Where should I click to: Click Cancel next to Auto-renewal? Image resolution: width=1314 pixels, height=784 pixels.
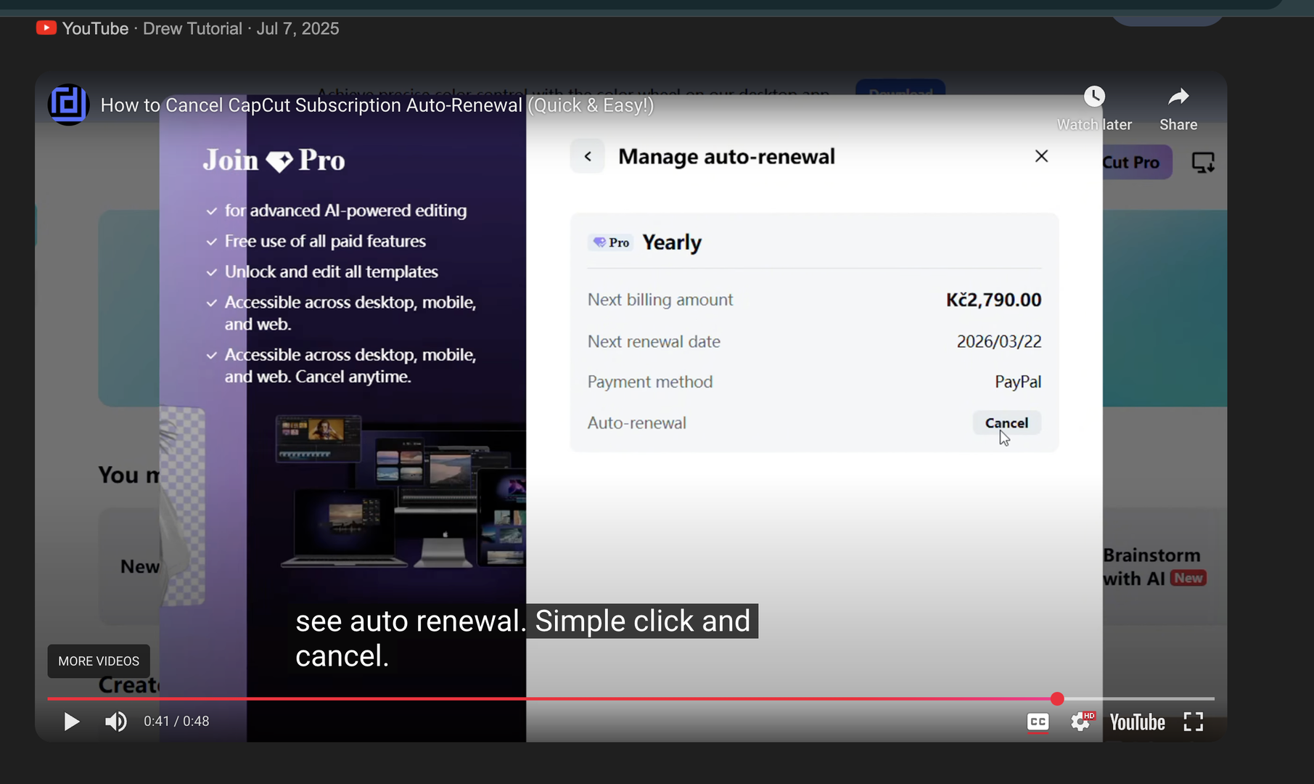(1006, 422)
